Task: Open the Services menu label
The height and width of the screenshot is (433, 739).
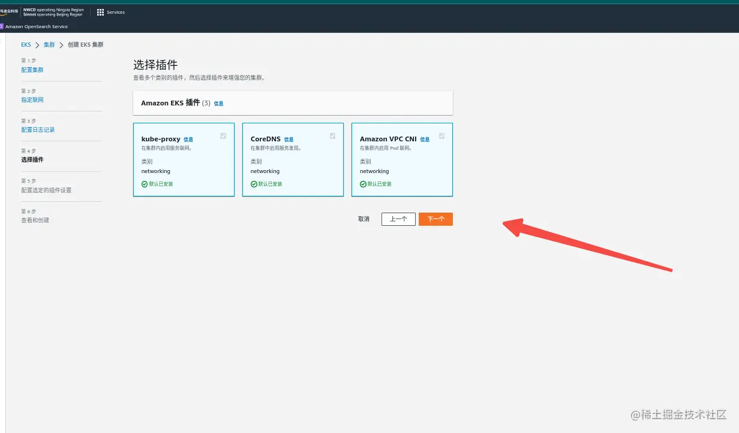Action: (116, 12)
